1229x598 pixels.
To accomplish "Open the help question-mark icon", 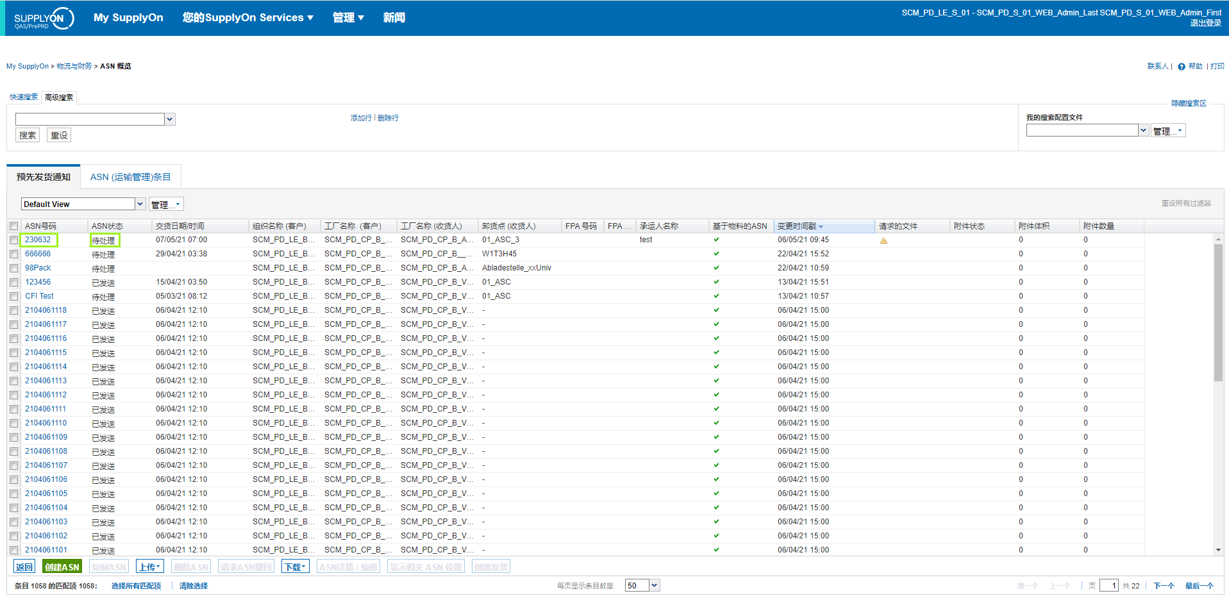I will pos(1182,67).
